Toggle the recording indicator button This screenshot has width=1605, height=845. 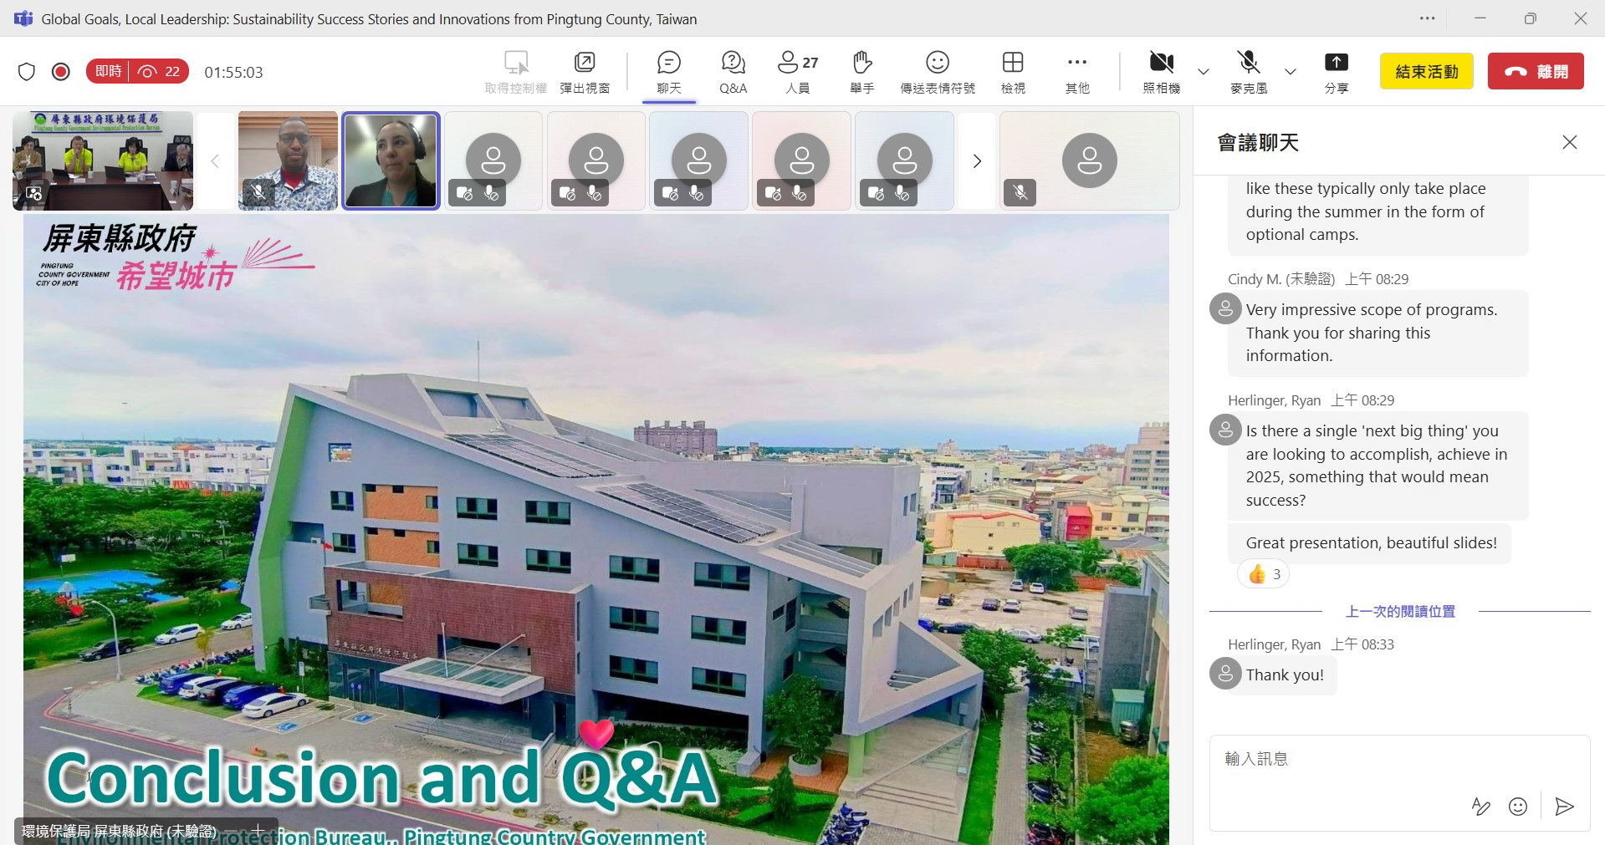[60, 72]
